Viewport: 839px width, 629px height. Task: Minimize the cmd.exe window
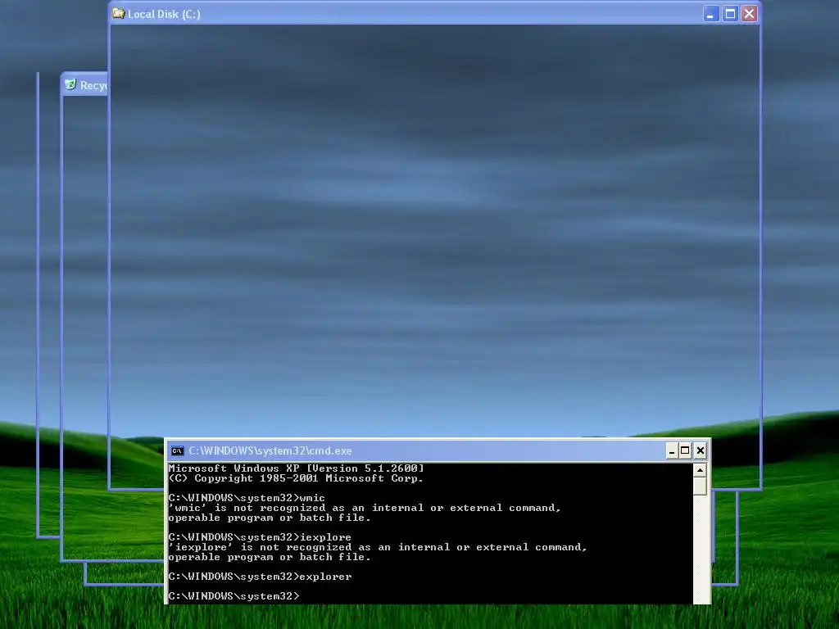[672, 451]
